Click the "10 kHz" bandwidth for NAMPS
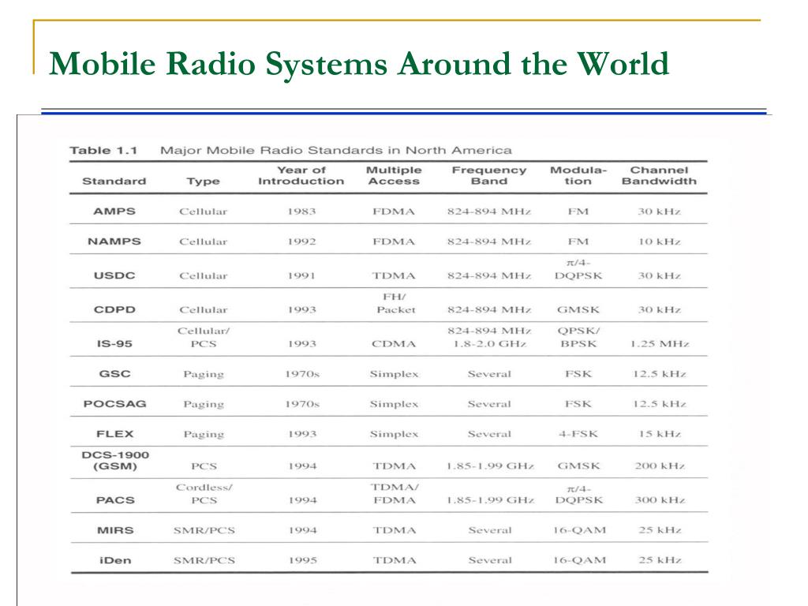Screen dimensions: 808x606 pos(660,241)
